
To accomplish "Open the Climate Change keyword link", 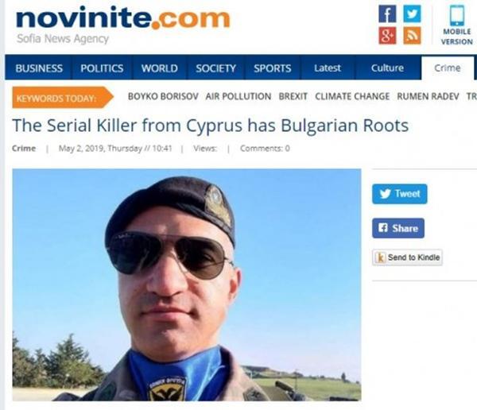I will click(x=352, y=96).
